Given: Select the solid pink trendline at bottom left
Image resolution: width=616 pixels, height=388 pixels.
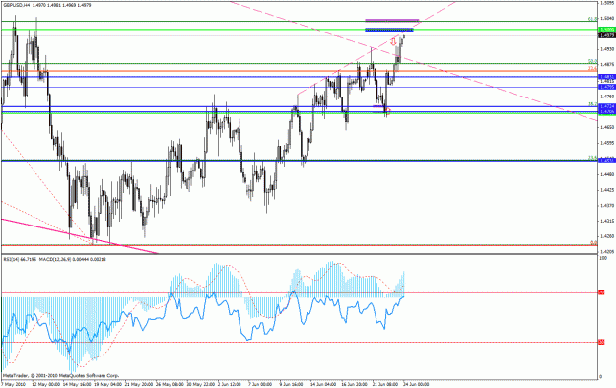Looking at the screenshot, I should 80,236.
